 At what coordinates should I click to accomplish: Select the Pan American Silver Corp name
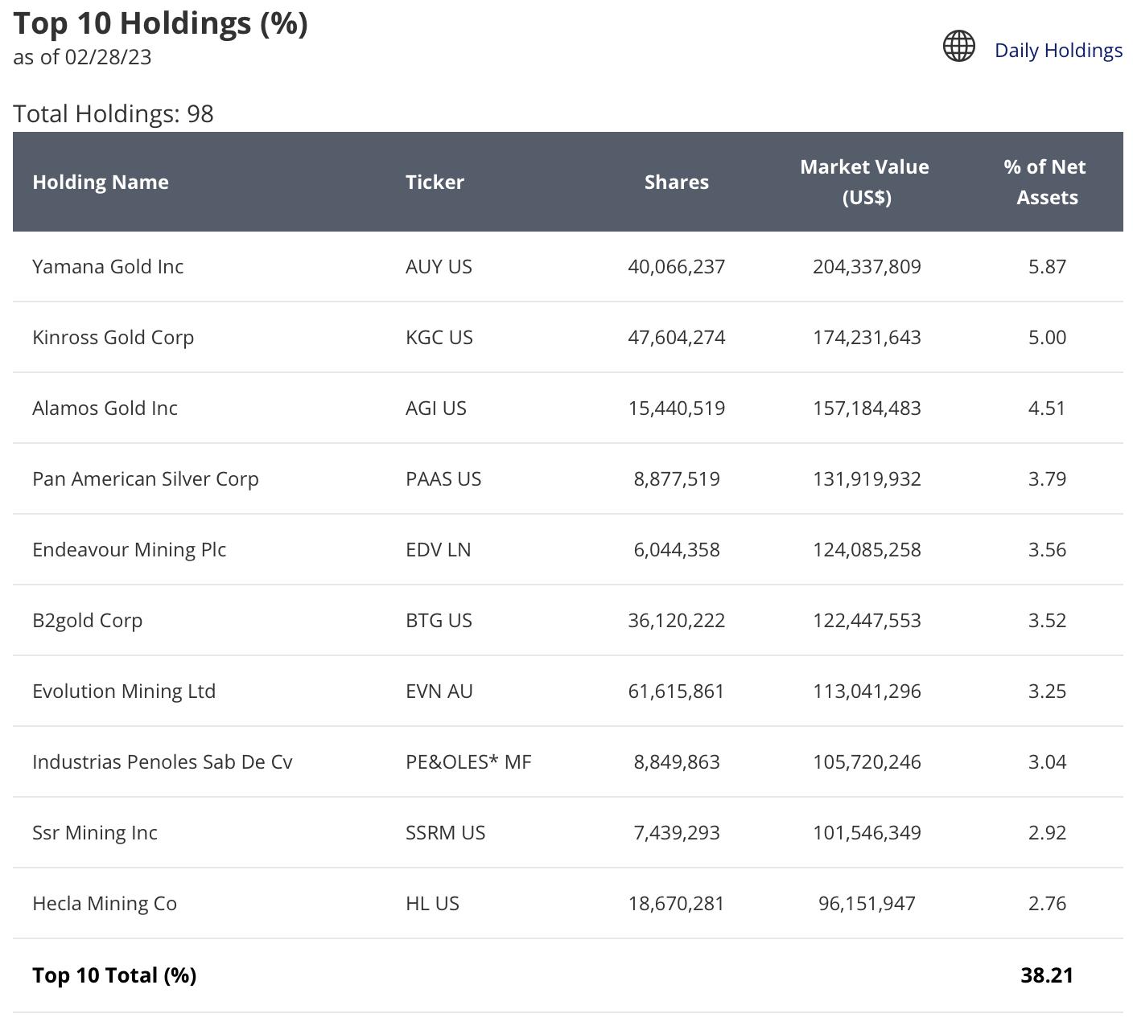tap(146, 478)
